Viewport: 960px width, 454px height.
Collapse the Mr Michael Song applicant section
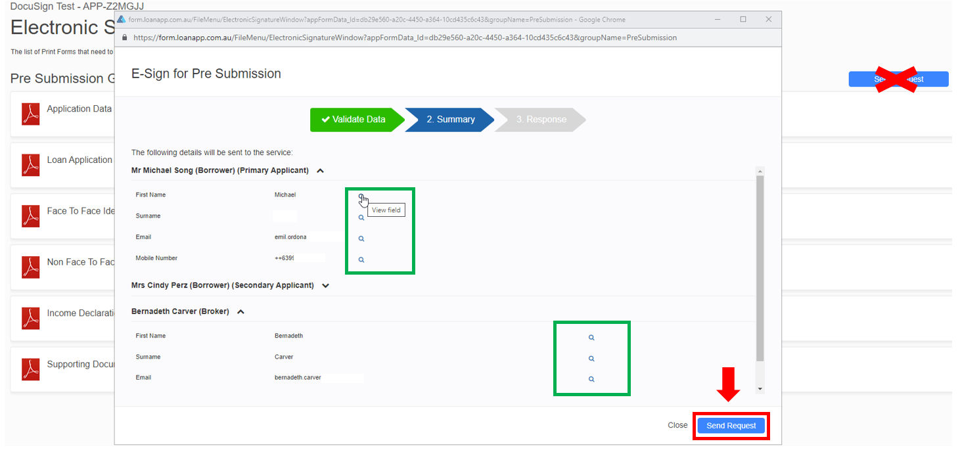321,171
